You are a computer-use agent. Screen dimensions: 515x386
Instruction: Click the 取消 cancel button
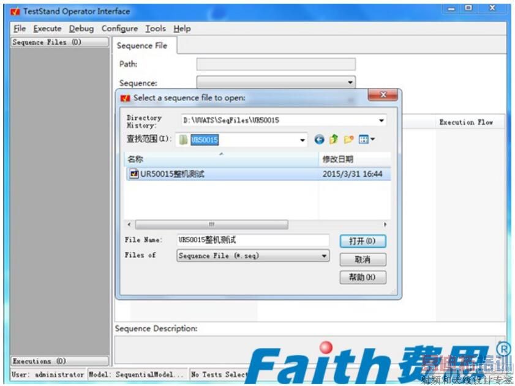coord(363,259)
